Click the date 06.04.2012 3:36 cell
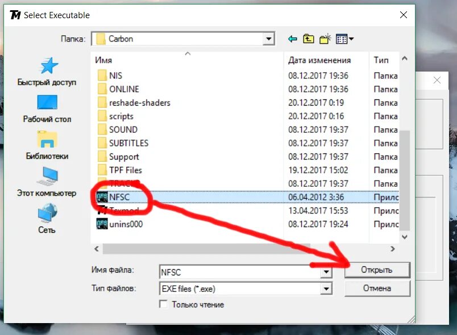 316,197
